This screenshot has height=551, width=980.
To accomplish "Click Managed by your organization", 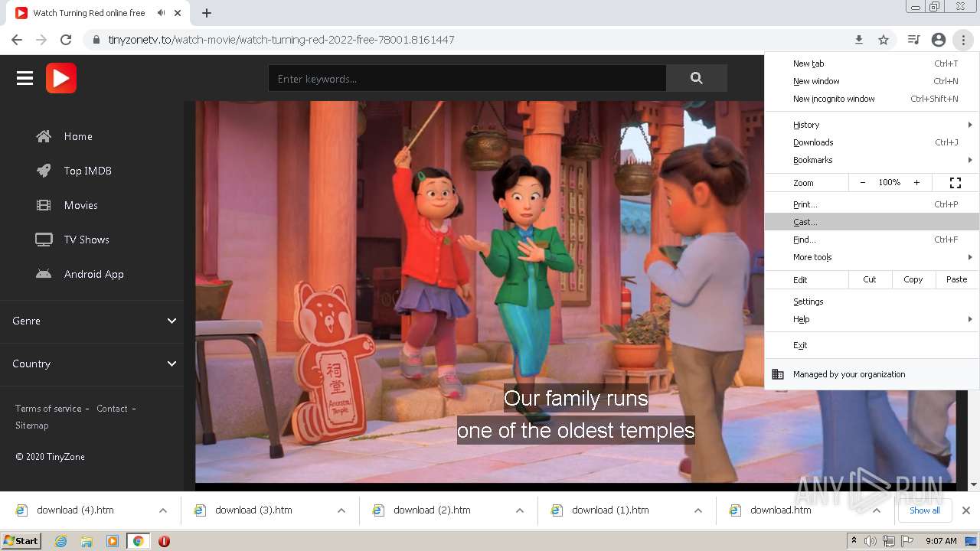I will click(x=872, y=374).
